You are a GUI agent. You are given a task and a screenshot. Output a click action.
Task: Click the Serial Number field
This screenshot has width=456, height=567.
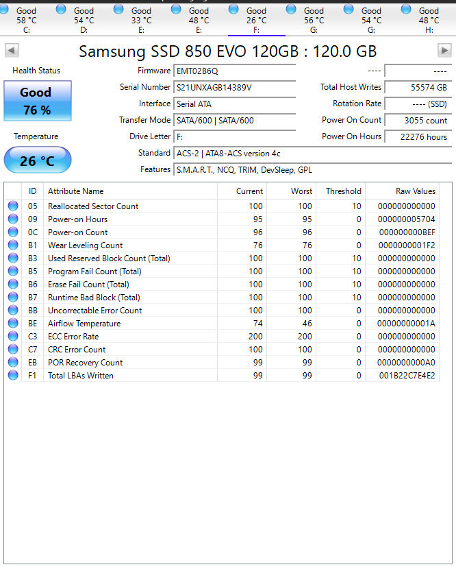(235, 88)
